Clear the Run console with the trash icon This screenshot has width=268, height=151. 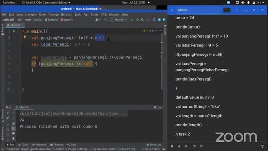point(13,138)
